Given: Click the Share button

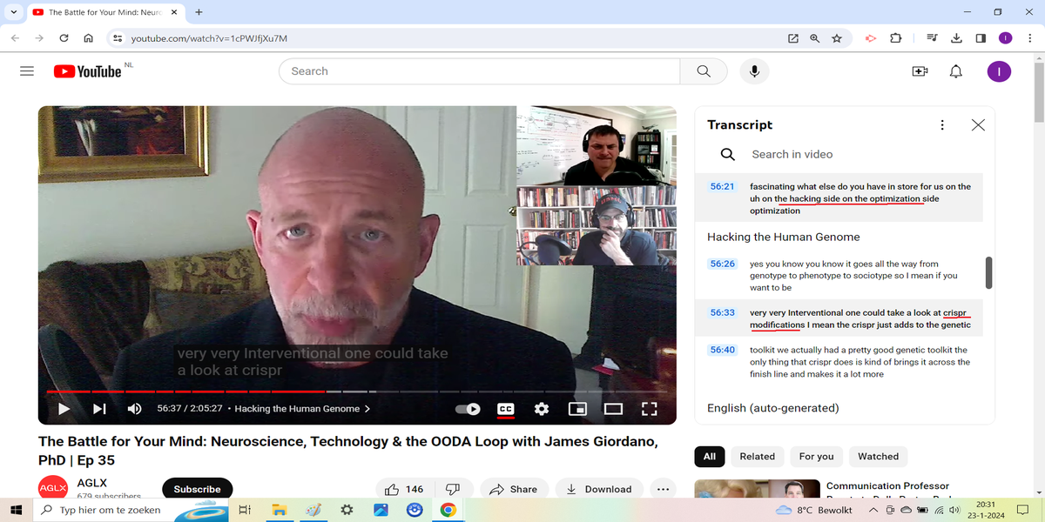Looking at the screenshot, I should coord(514,489).
